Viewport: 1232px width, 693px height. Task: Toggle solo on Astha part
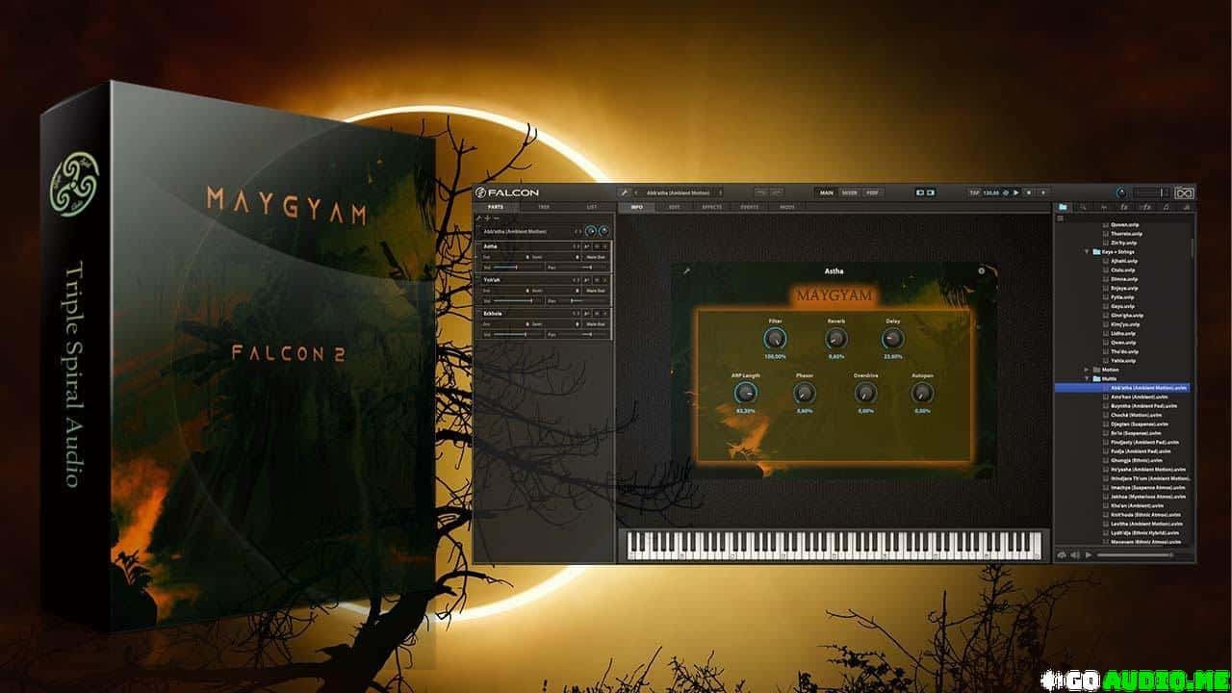tap(605, 246)
